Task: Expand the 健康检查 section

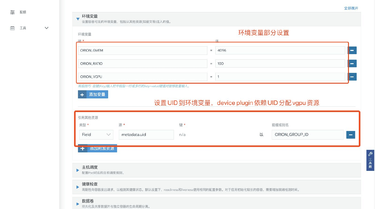Action: [78, 187]
